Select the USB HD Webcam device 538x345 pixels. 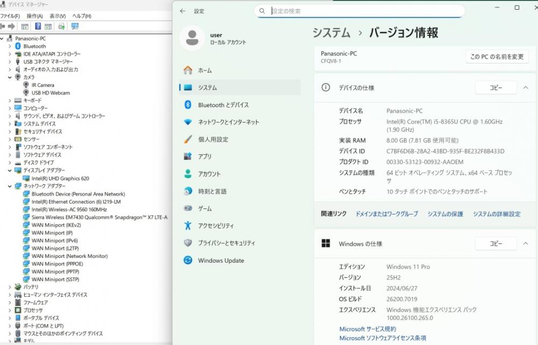(51, 93)
